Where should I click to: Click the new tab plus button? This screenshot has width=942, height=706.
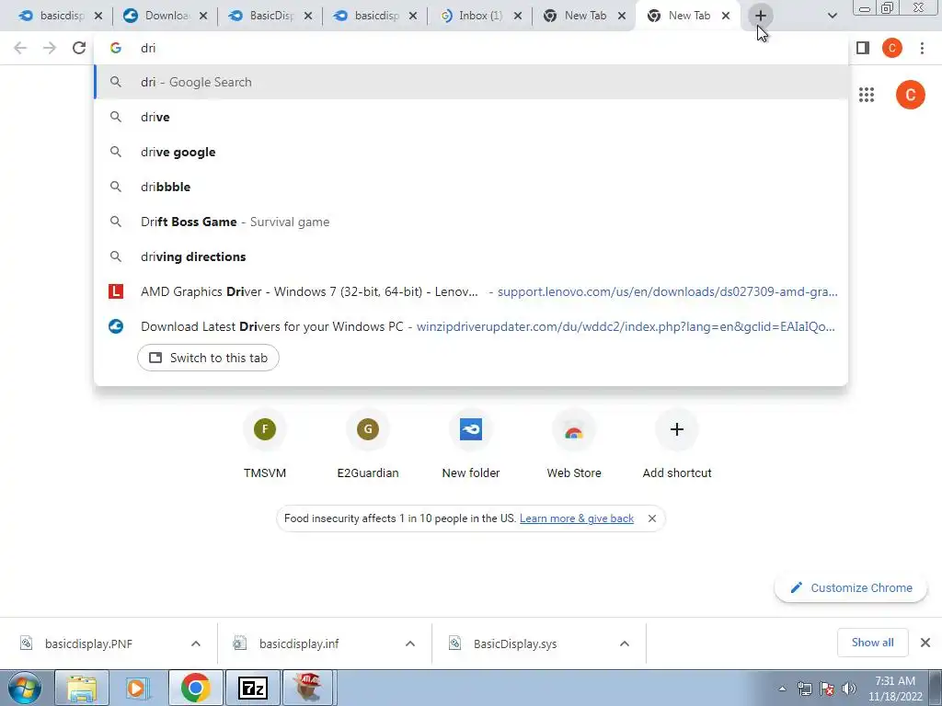pos(760,16)
